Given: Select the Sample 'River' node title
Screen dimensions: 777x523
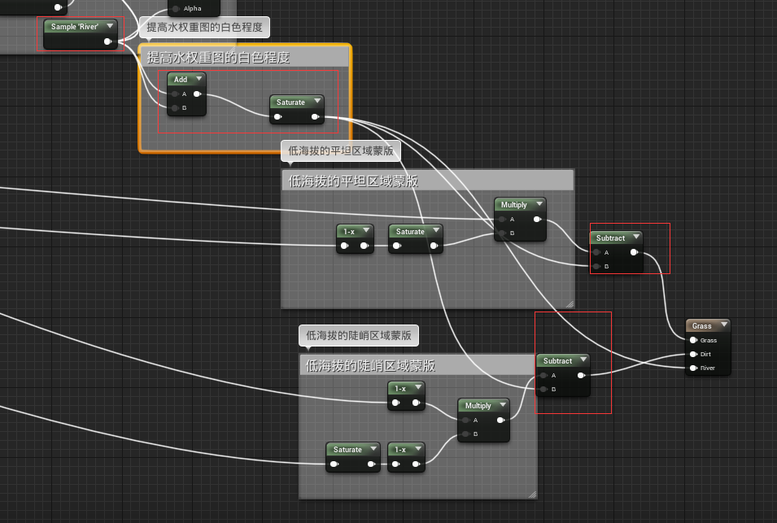Looking at the screenshot, I should 75,27.
